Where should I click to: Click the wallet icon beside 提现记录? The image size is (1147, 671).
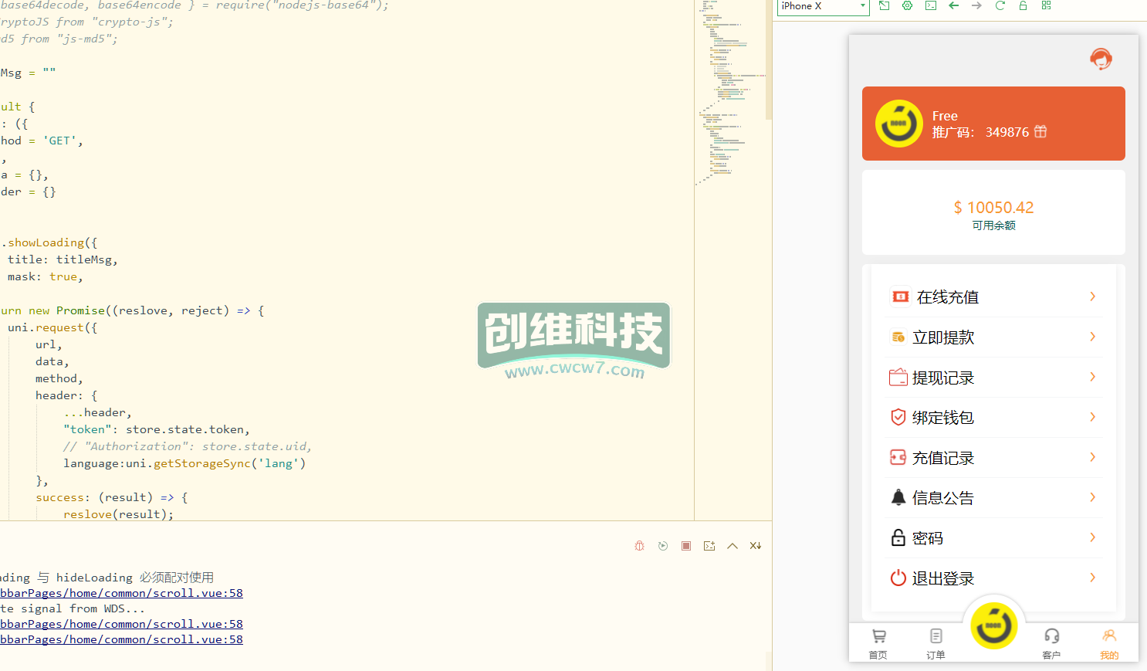click(898, 377)
